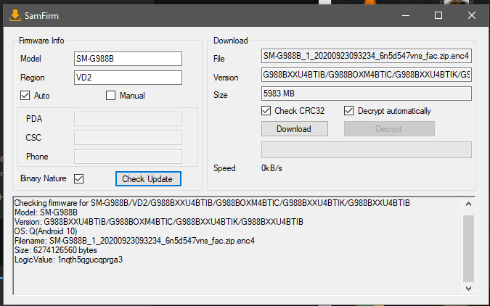Screen dimensions: 490x306
Task: Click the Check Update button
Action: click(148, 179)
